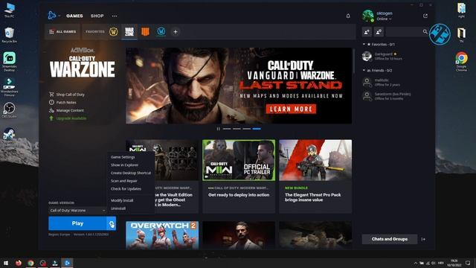The image size is (476, 268).
Task: Open Streamlabs Desktop icon
Action: point(10,62)
